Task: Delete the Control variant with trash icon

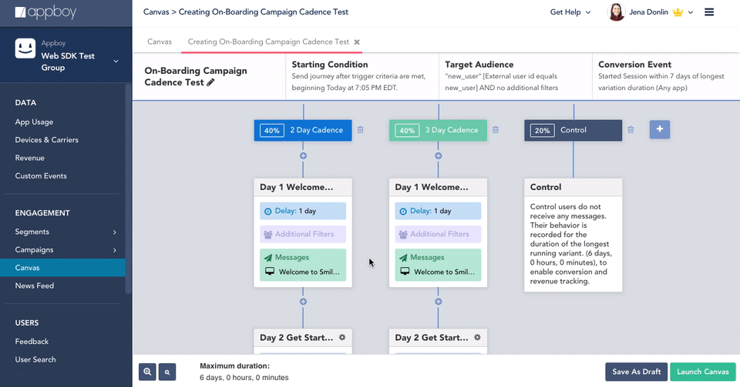Action: 631,130
